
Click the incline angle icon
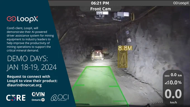[167, 83]
